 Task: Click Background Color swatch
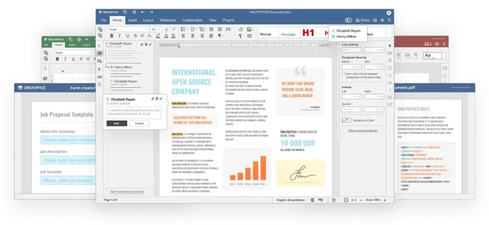pos(347,120)
